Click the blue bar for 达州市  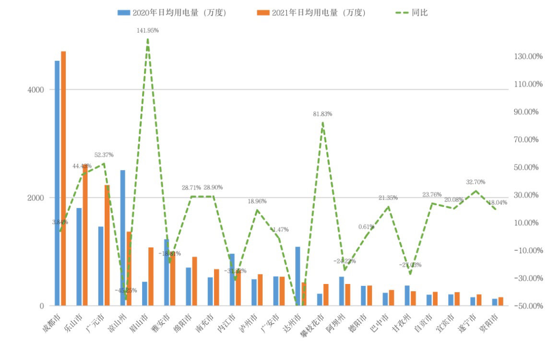(297, 276)
